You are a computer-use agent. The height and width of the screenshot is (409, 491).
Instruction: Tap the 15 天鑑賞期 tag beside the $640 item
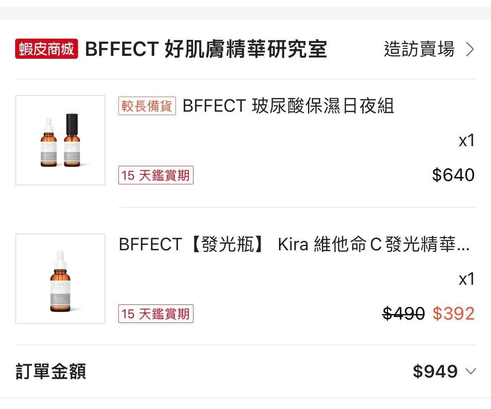click(156, 175)
